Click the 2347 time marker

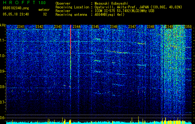132,27
